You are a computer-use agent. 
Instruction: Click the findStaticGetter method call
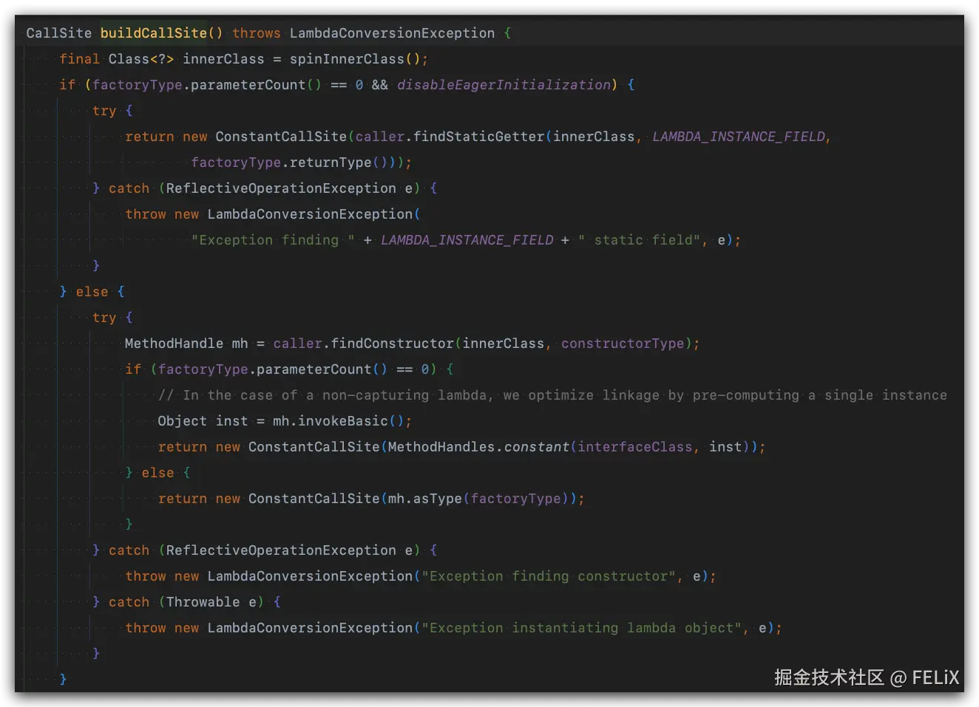coord(478,137)
